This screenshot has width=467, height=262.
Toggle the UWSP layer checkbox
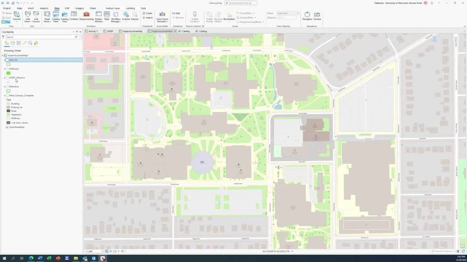click(x=7, y=78)
